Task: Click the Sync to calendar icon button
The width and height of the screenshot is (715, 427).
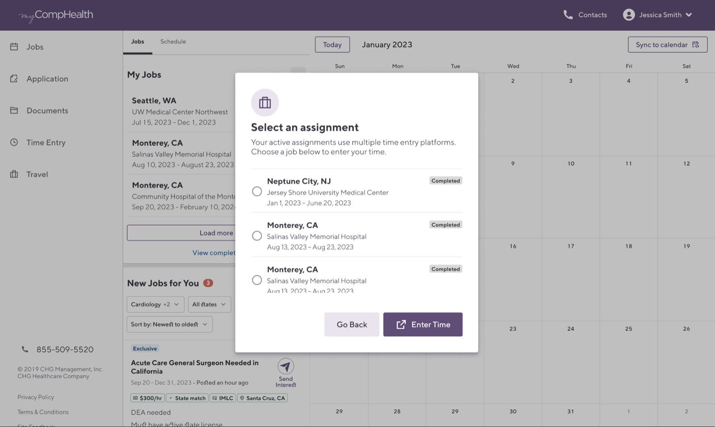Action: [x=696, y=44]
